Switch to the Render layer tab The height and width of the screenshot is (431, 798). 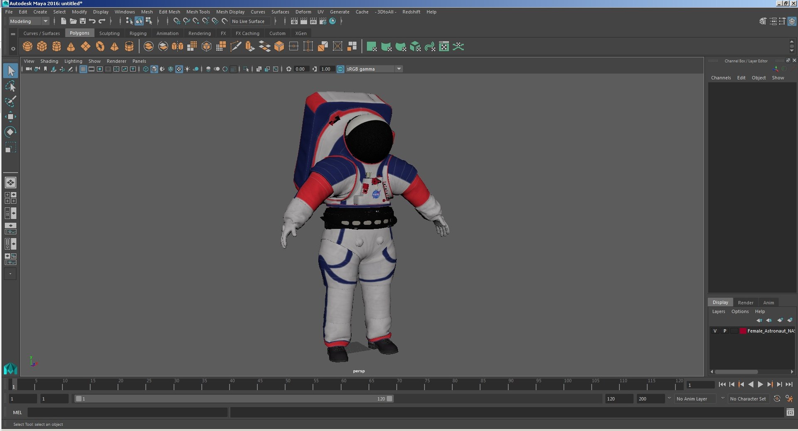coord(746,302)
